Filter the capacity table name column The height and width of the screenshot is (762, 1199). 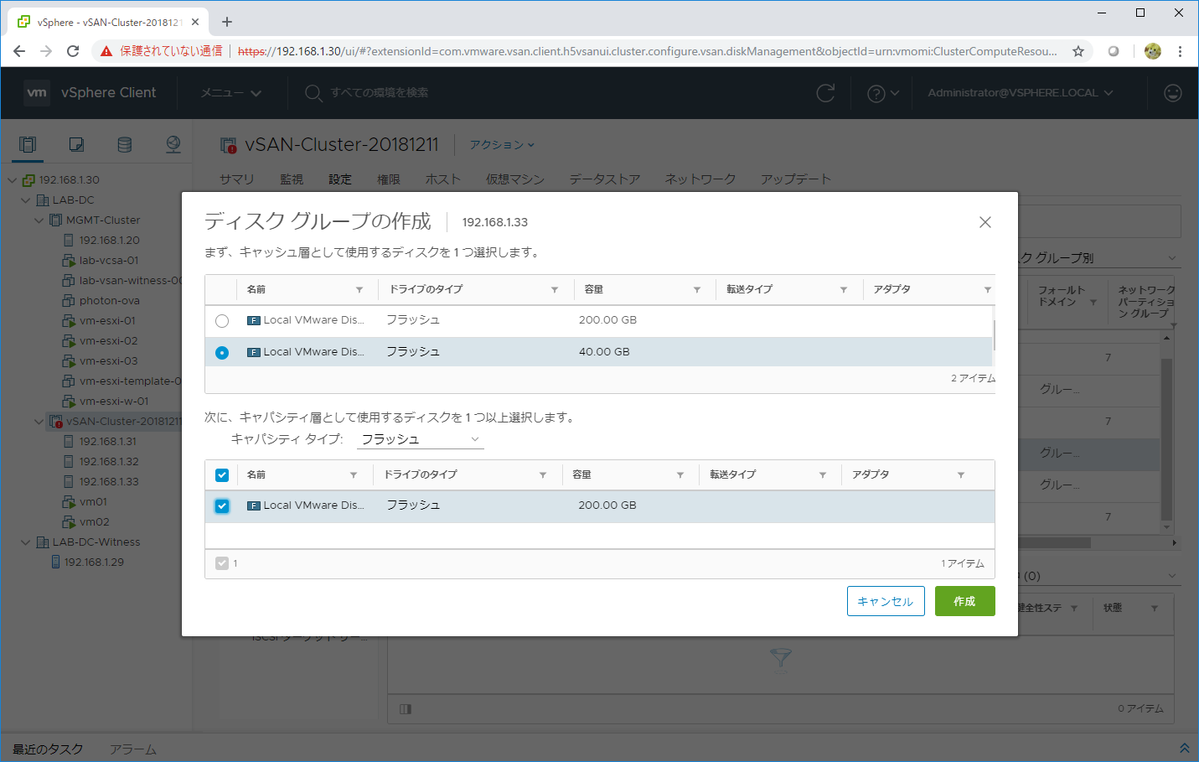pyautogui.click(x=354, y=475)
